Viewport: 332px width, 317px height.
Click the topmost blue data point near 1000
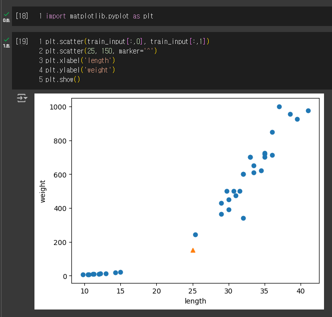point(279,106)
